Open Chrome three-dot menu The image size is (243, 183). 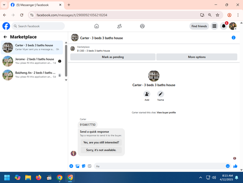click(x=238, y=15)
